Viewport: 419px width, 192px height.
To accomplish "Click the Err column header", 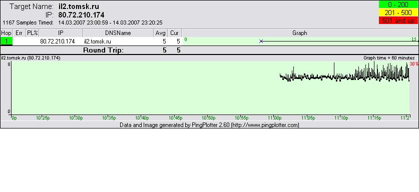I will click(19, 33).
